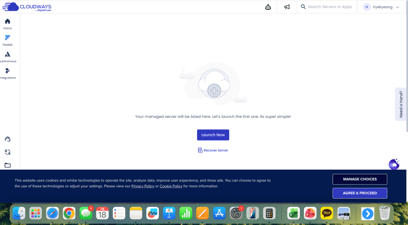Open Preview from the dock
The height and width of the screenshot is (225, 408).
tap(344, 214)
